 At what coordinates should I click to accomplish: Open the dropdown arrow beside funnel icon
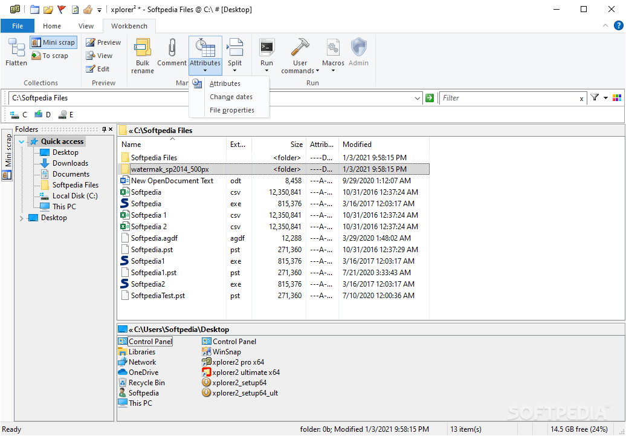tap(605, 98)
